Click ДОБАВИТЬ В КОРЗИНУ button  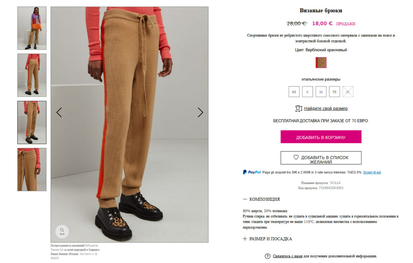pos(321,137)
